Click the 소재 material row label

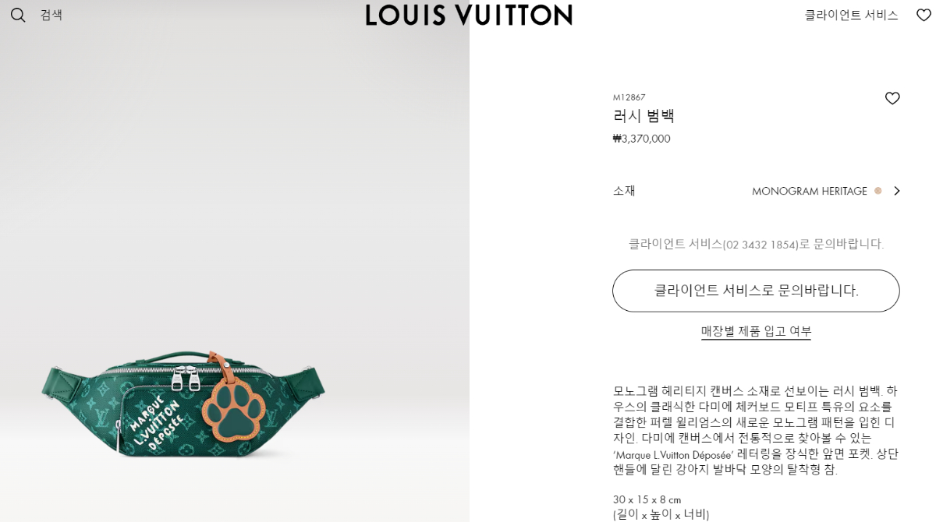point(624,191)
